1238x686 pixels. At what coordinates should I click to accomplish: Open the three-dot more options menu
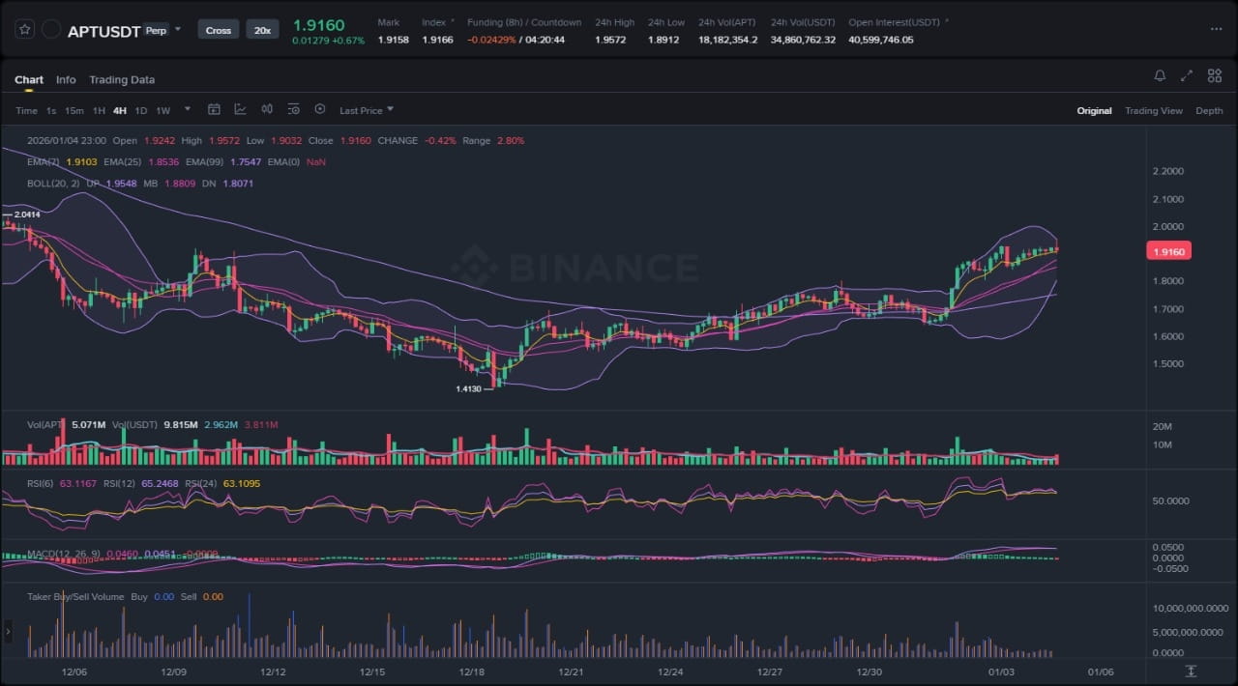click(1216, 29)
